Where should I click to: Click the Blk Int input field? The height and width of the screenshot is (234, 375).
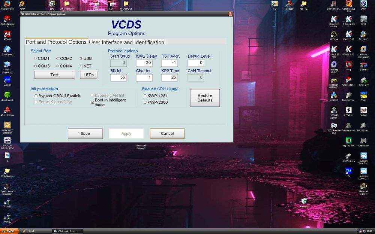pyautogui.click(x=118, y=78)
